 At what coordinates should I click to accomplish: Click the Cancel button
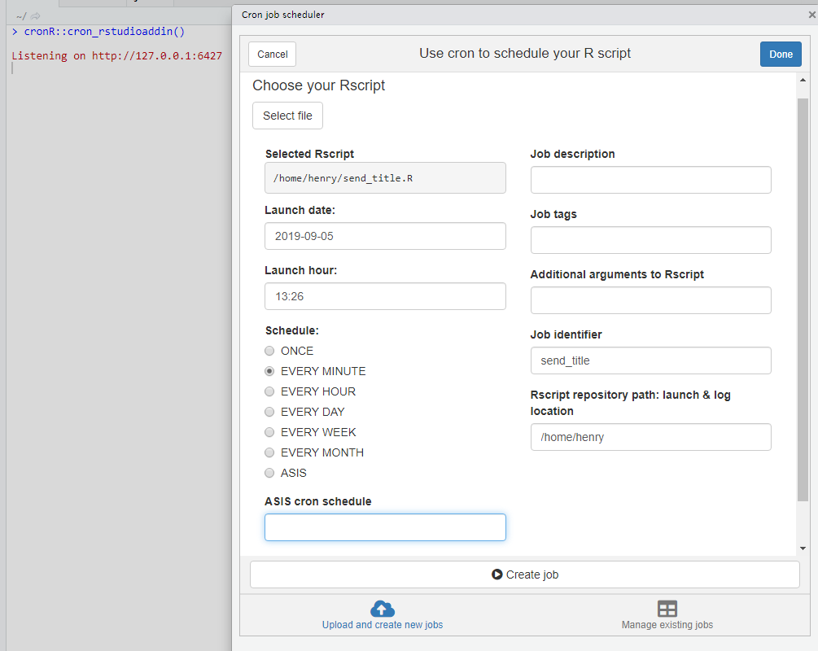point(272,55)
